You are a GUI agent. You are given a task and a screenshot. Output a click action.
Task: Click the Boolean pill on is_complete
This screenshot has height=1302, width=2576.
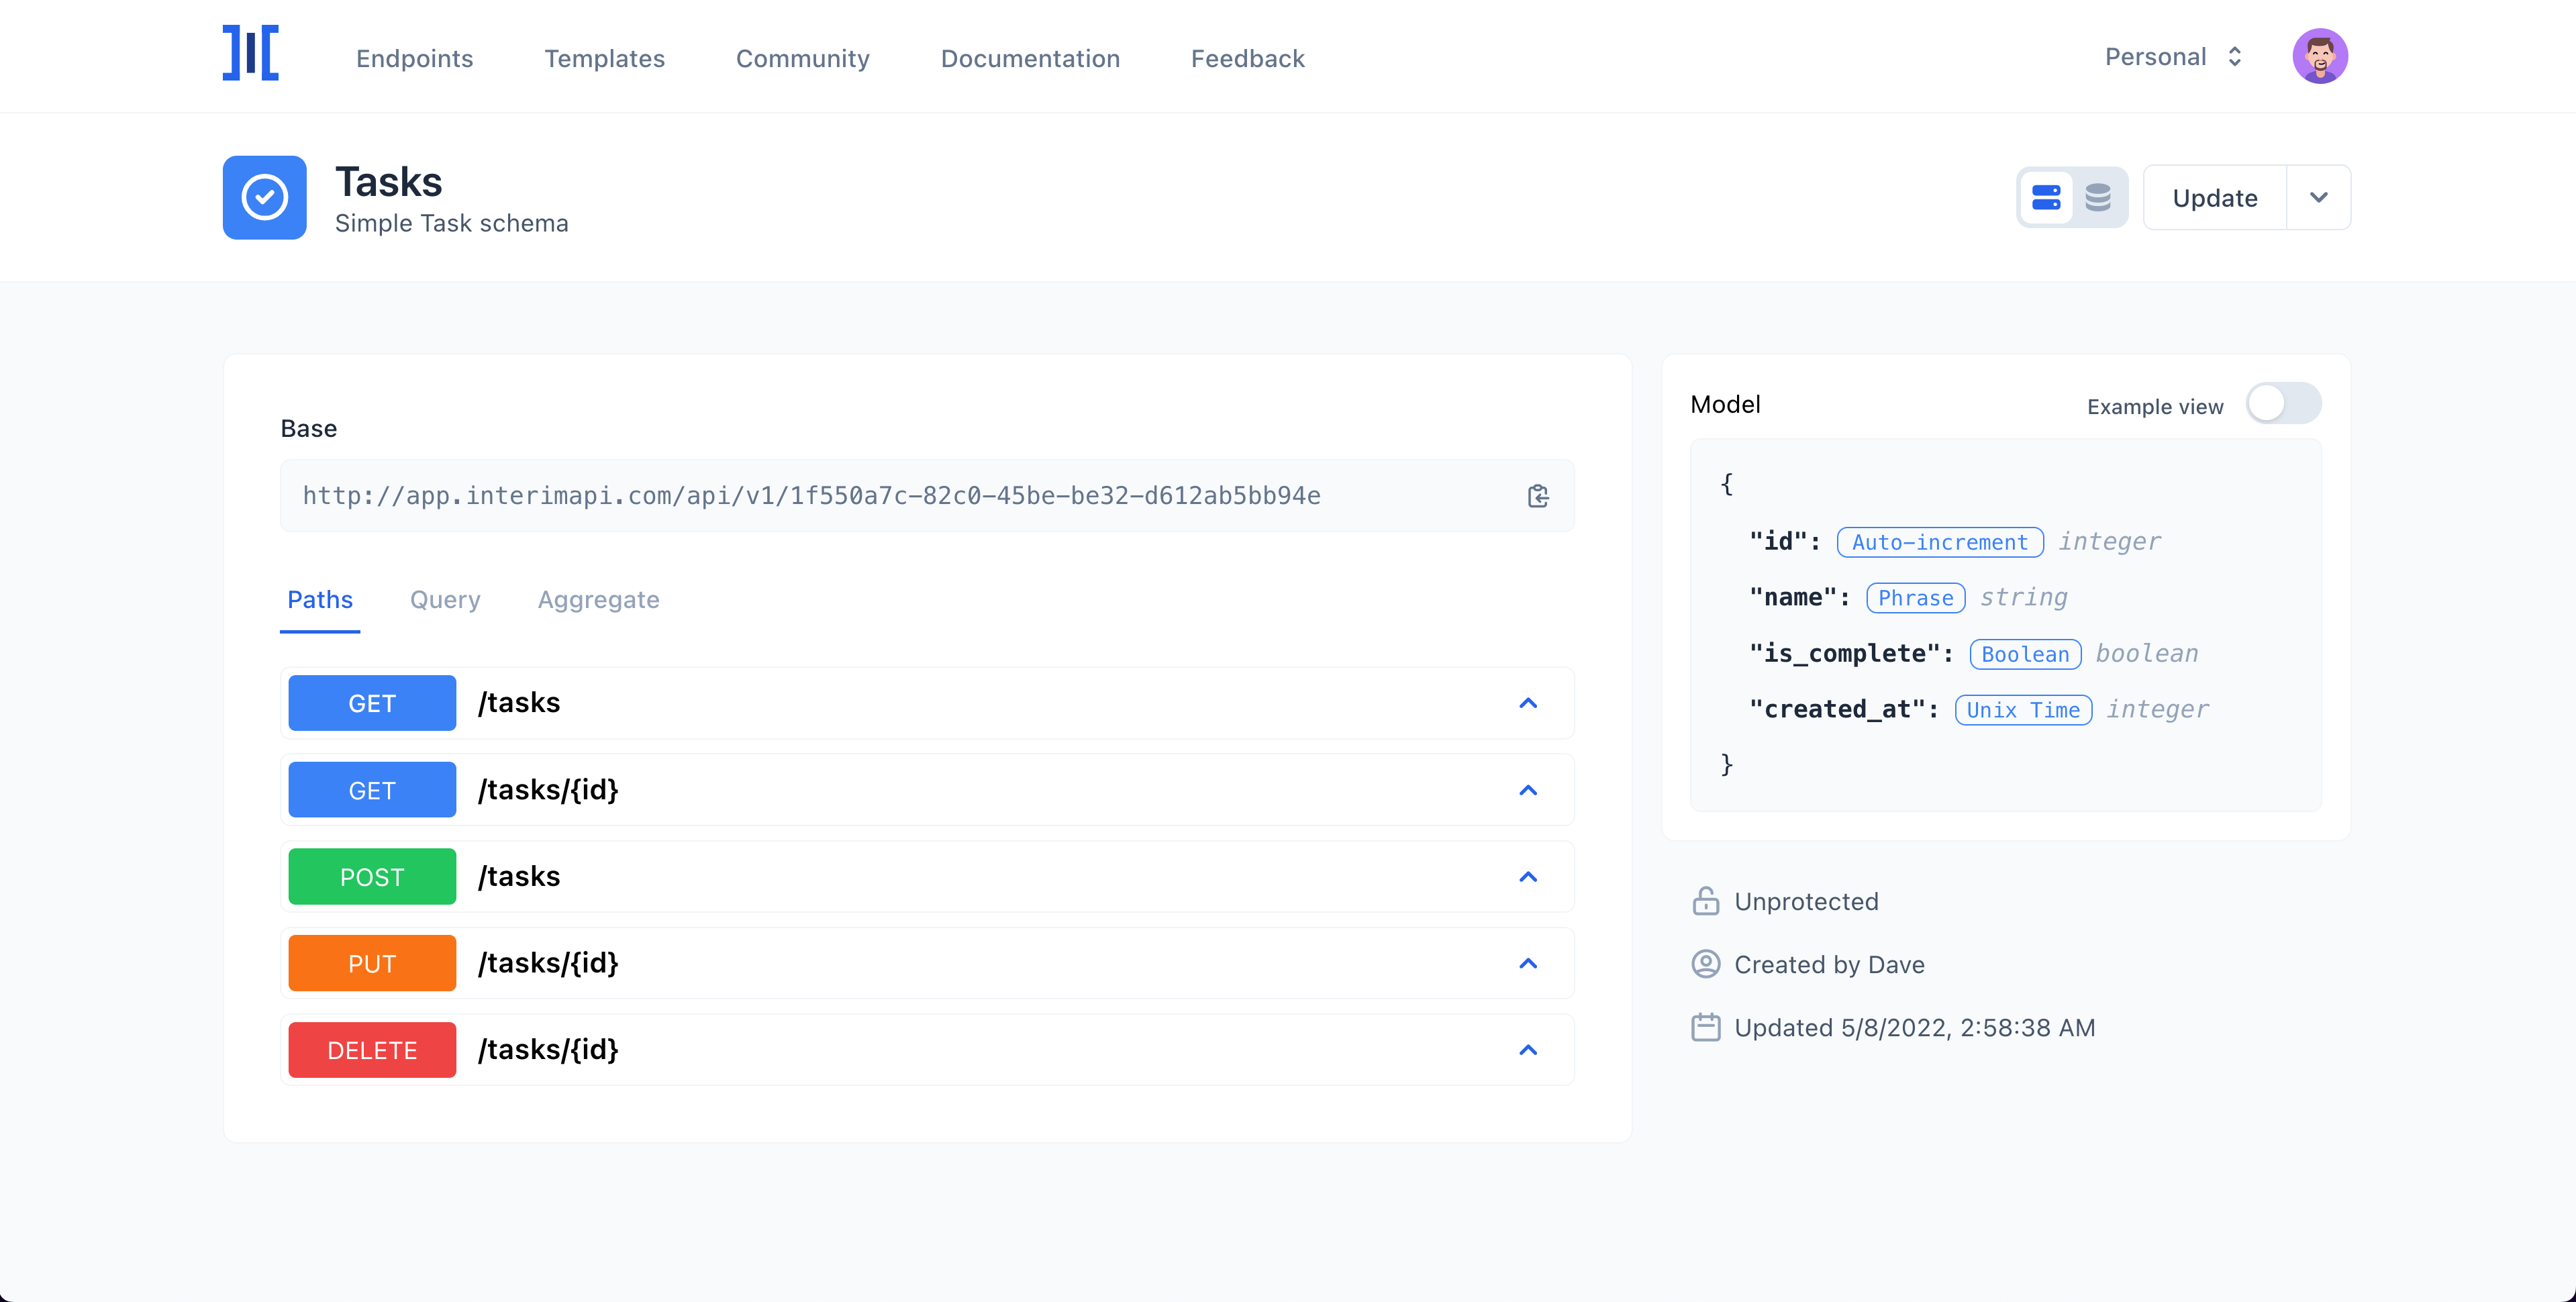[2025, 654]
